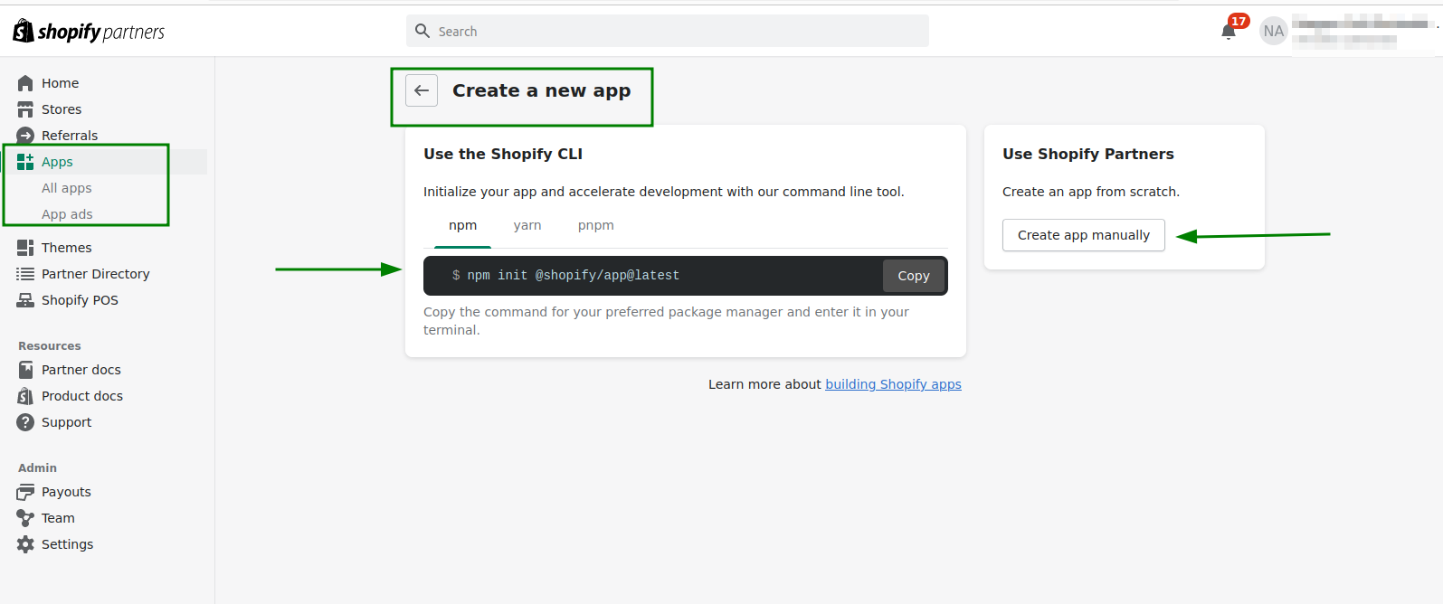Click the Shopify Partners logo

pyautogui.click(x=89, y=32)
